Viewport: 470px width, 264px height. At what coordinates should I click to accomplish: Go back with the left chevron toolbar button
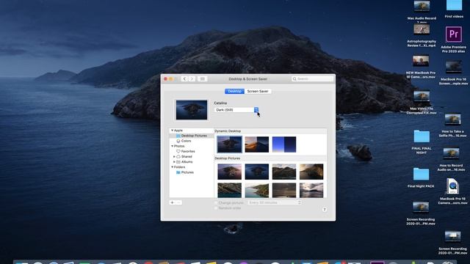click(184, 78)
